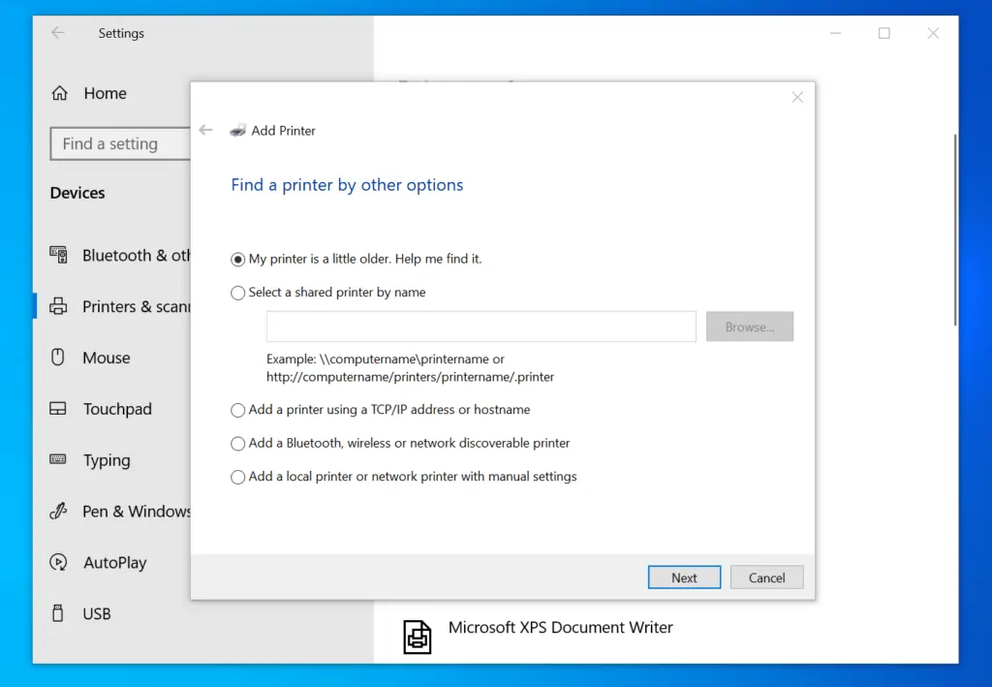Viewport: 992px width, 687px height.
Task: Choose "Select a shared printer by name"
Action: click(x=237, y=292)
